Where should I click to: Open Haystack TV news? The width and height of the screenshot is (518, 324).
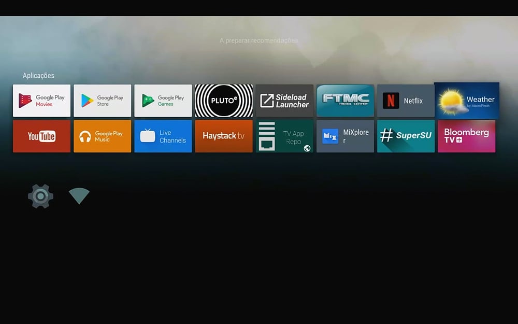pyautogui.click(x=224, y=136)
